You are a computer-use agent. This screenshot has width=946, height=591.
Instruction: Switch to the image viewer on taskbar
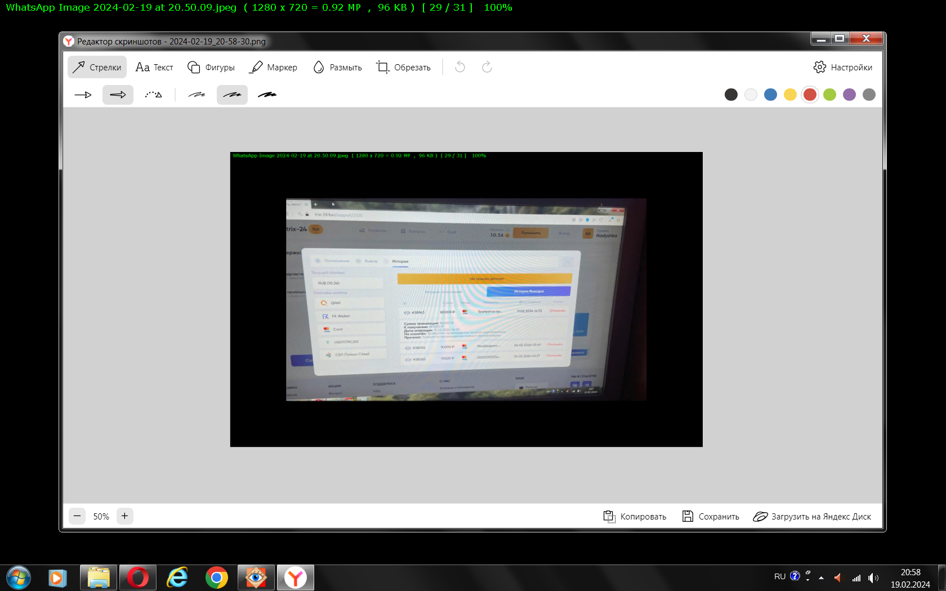tap(256, 577)
